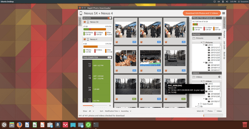The image size is (249, 129).
Task: Click the Pictures folder icon in Photos panel
Action: click(x=194, y=38)
